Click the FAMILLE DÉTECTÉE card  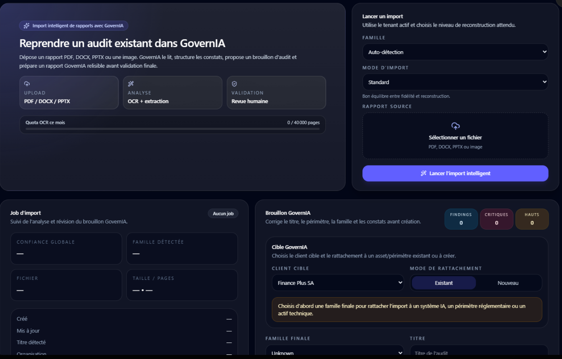pos(182,248)
